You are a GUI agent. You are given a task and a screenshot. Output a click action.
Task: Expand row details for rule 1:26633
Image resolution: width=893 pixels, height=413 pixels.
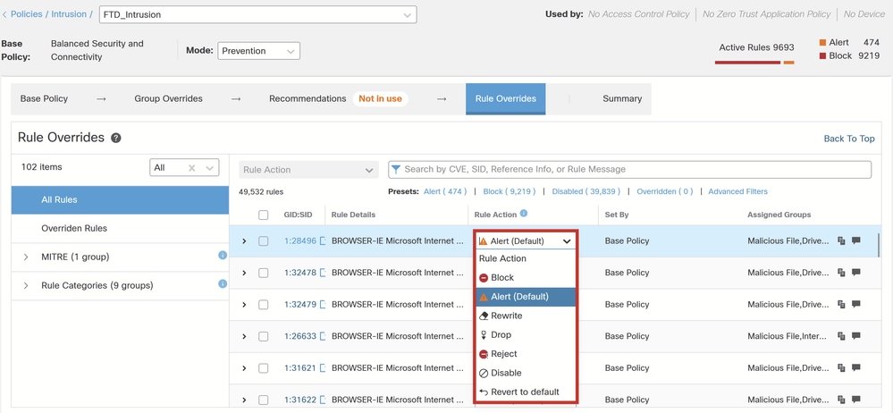coord(244,336)
